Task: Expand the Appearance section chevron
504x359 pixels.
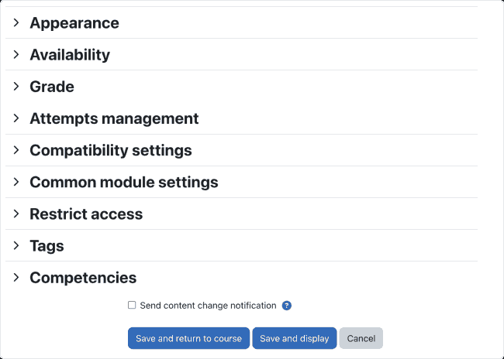Action: (x=16, y=22)
